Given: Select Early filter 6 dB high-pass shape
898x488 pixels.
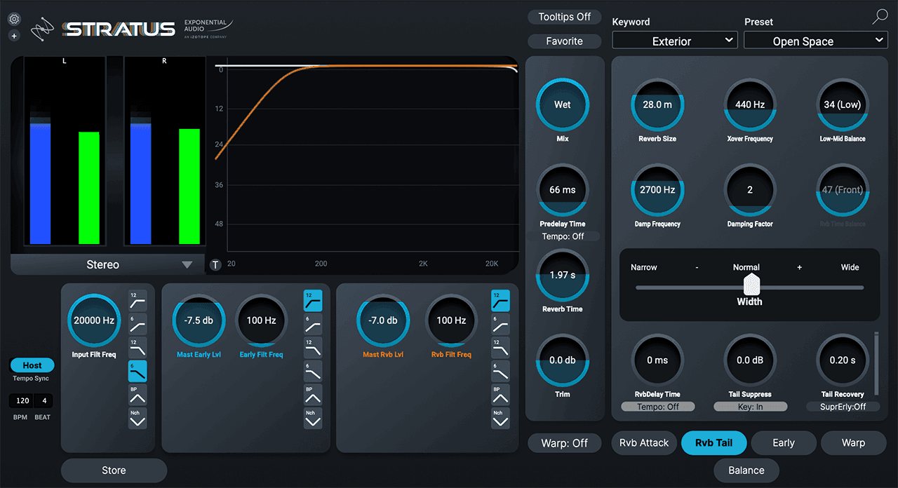Looking at the screenshot, I should 313,324.
